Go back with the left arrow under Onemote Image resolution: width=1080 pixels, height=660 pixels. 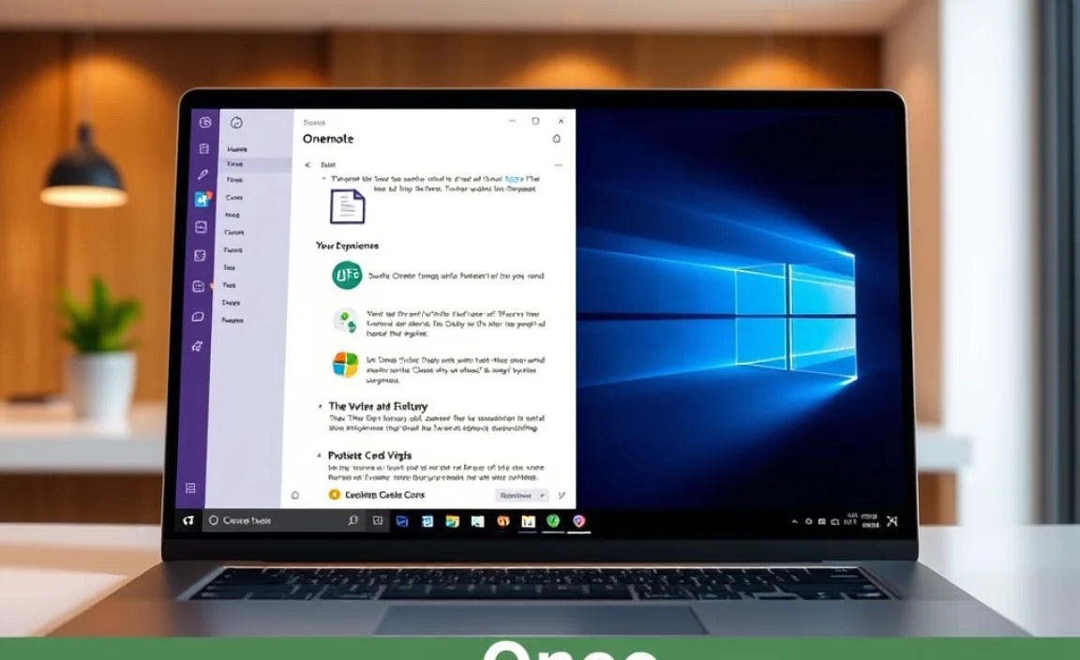click(307, 165)
